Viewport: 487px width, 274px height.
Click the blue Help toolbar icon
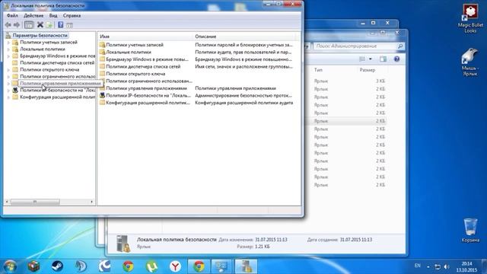(x=61, y=25)
